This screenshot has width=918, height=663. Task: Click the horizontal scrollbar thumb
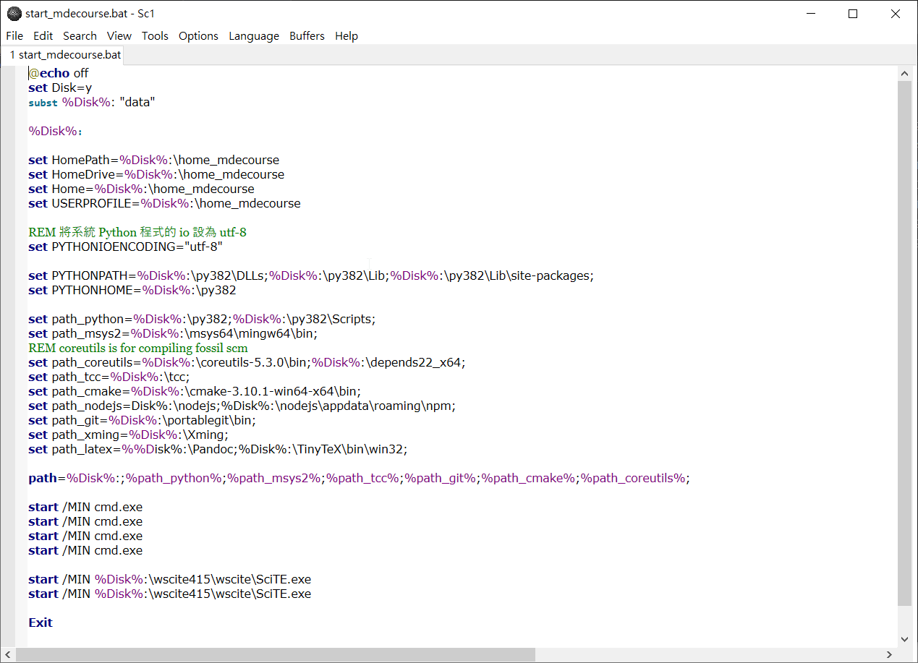click(275, 655)
